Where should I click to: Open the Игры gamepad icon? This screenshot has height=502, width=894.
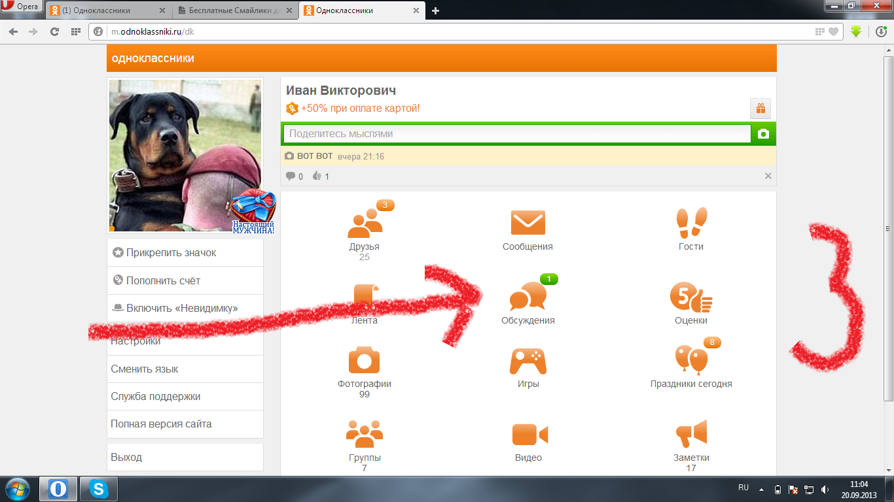coord(527,361)
